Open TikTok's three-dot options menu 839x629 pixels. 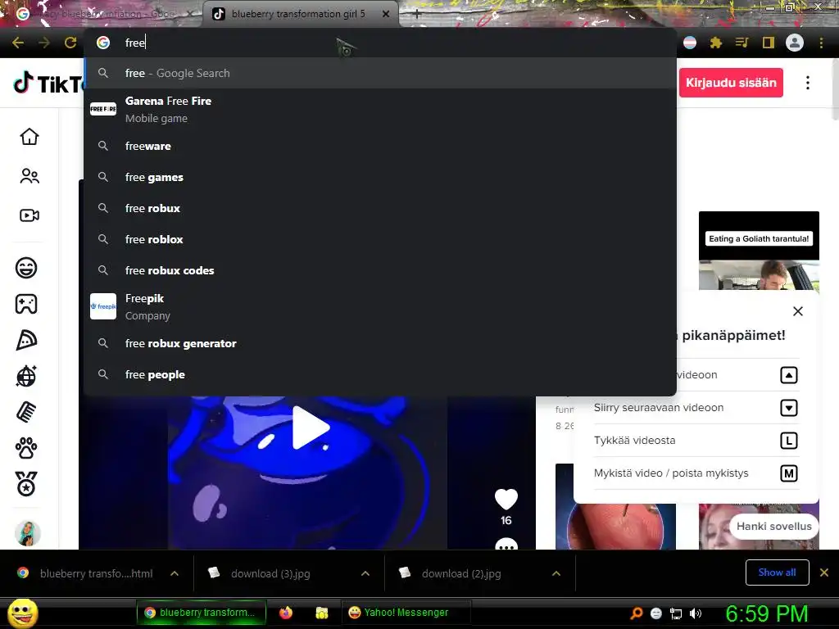(808, 83)
